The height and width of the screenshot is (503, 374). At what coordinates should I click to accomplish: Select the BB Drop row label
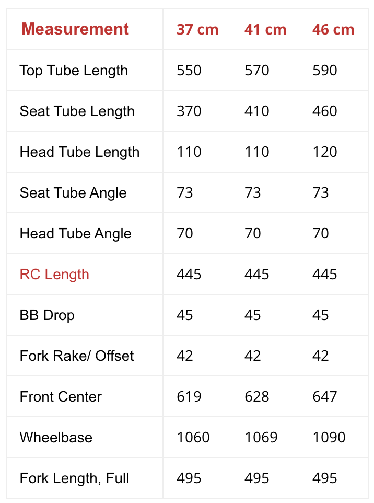pos(47,315)
